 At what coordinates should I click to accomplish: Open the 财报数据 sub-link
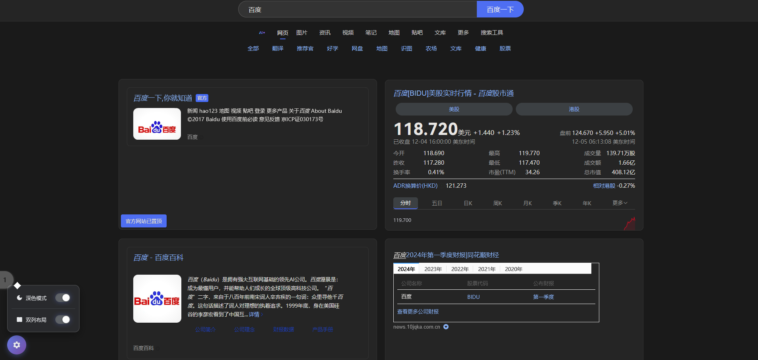[x=284, y=329]
